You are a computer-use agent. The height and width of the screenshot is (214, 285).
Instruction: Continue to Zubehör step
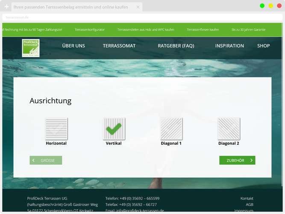point(237,160)
